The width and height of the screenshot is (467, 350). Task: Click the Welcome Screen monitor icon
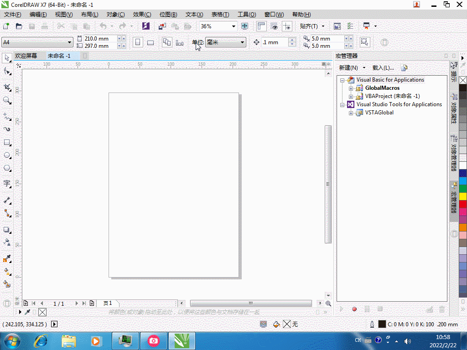point(337,26)
